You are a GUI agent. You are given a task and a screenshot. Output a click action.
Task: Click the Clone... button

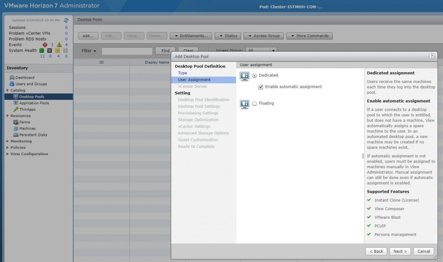(x=134, y=36)
